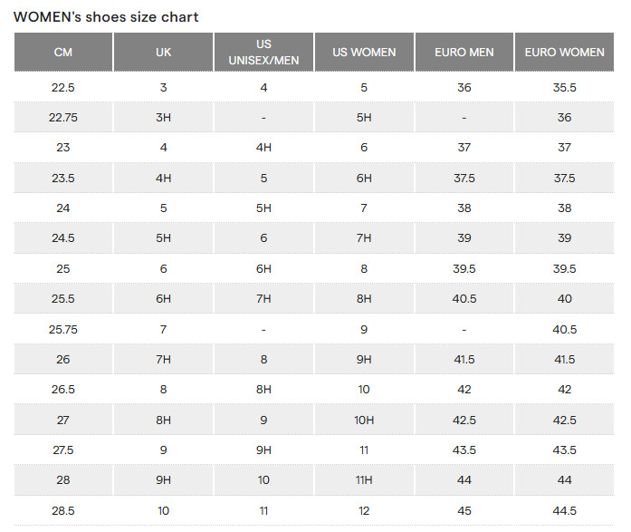The height and width of the screenshot is (532, 631).
Task: Select Euro Women 44.5 cell
Action: click(565, 510)
